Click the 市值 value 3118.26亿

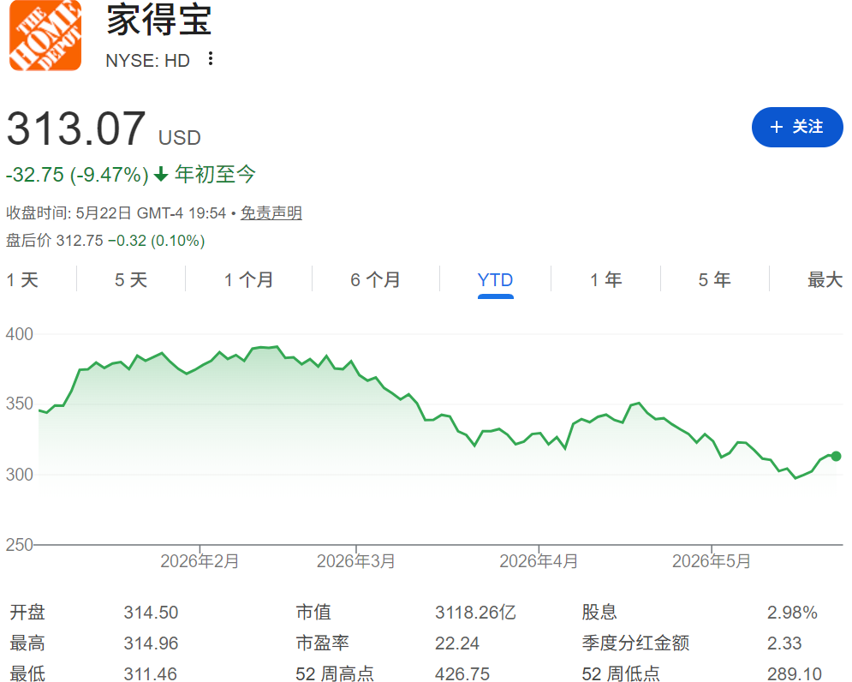coord(475,613)
